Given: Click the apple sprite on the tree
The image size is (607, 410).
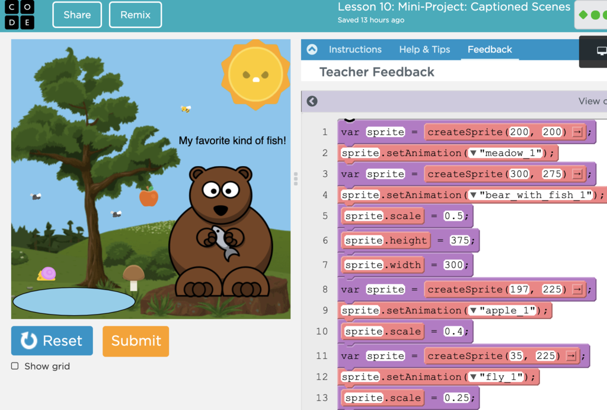Looking at the screenshot, I should point(149,196).
